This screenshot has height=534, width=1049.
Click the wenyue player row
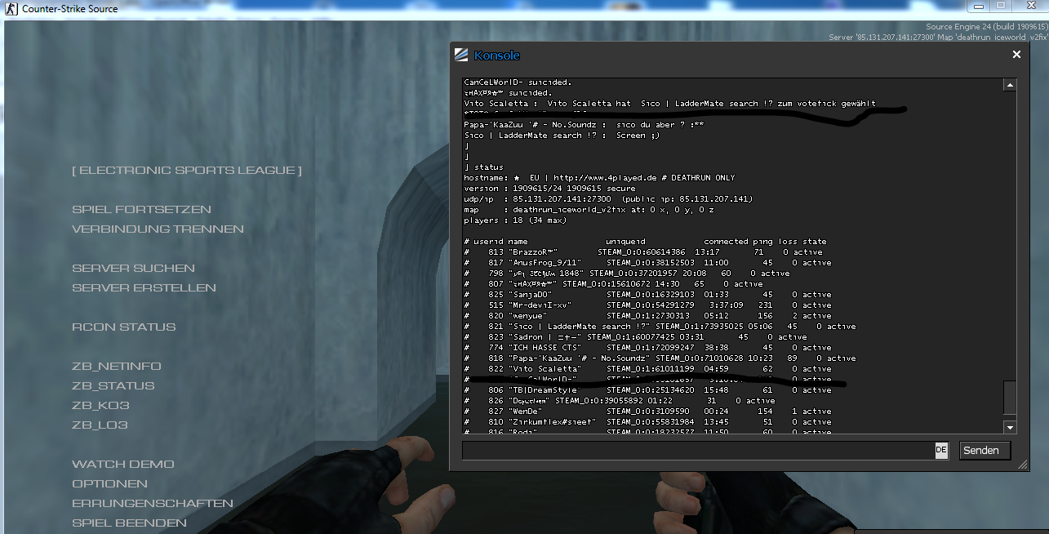click(x=647, y=316)
